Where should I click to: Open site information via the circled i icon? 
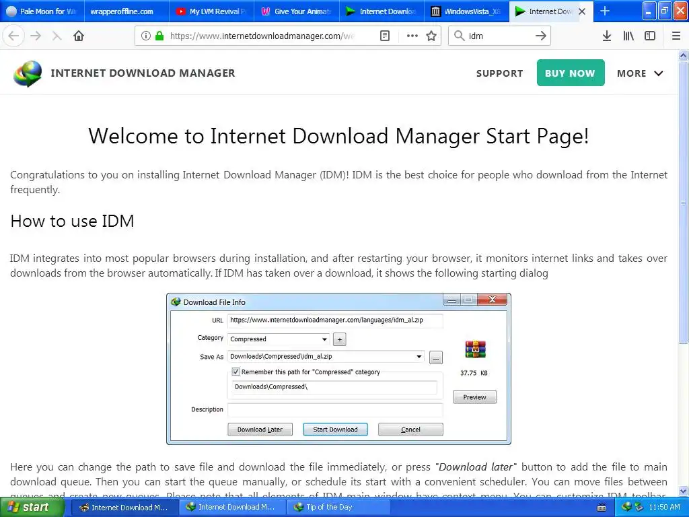(x=146, y=36)
